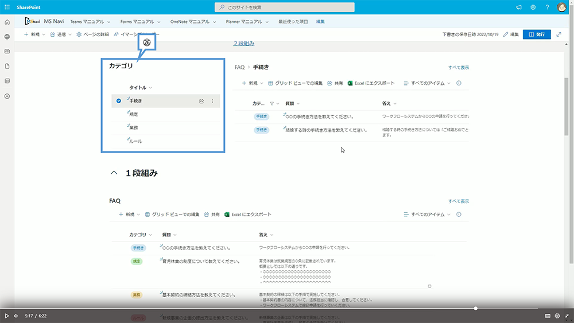Open the すべてのアイテム view switcher in the lower FAQ list

tap(427, 215)
